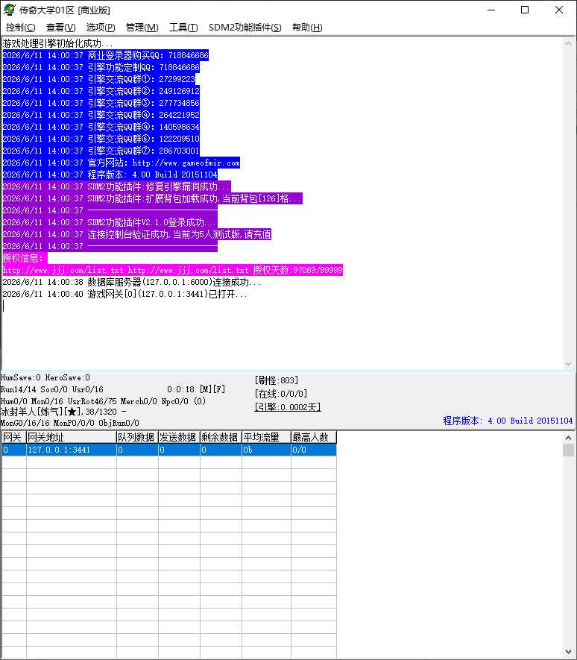The height and width of the screenshot is (660, 577).
Task: Click the 最高人数 column header
Action: point(314,437)
